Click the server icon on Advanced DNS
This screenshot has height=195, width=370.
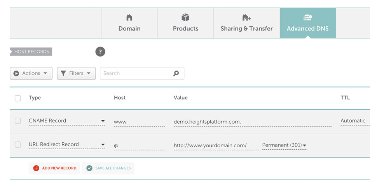pos(308,17)
